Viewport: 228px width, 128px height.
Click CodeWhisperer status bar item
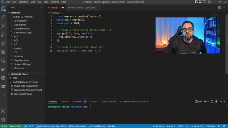point(97,126)
